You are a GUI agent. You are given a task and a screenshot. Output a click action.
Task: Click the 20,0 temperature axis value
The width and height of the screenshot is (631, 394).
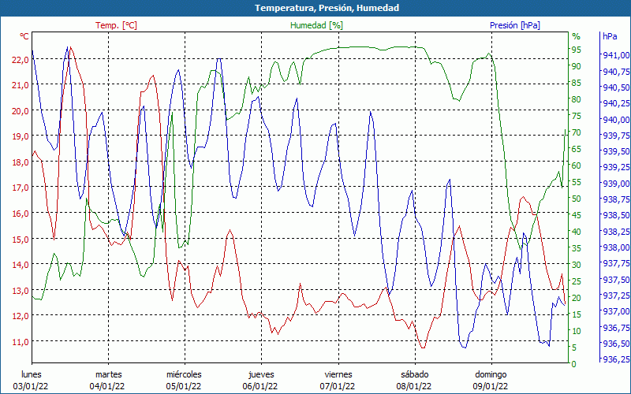pyautogui.click(x=21, y=110)
